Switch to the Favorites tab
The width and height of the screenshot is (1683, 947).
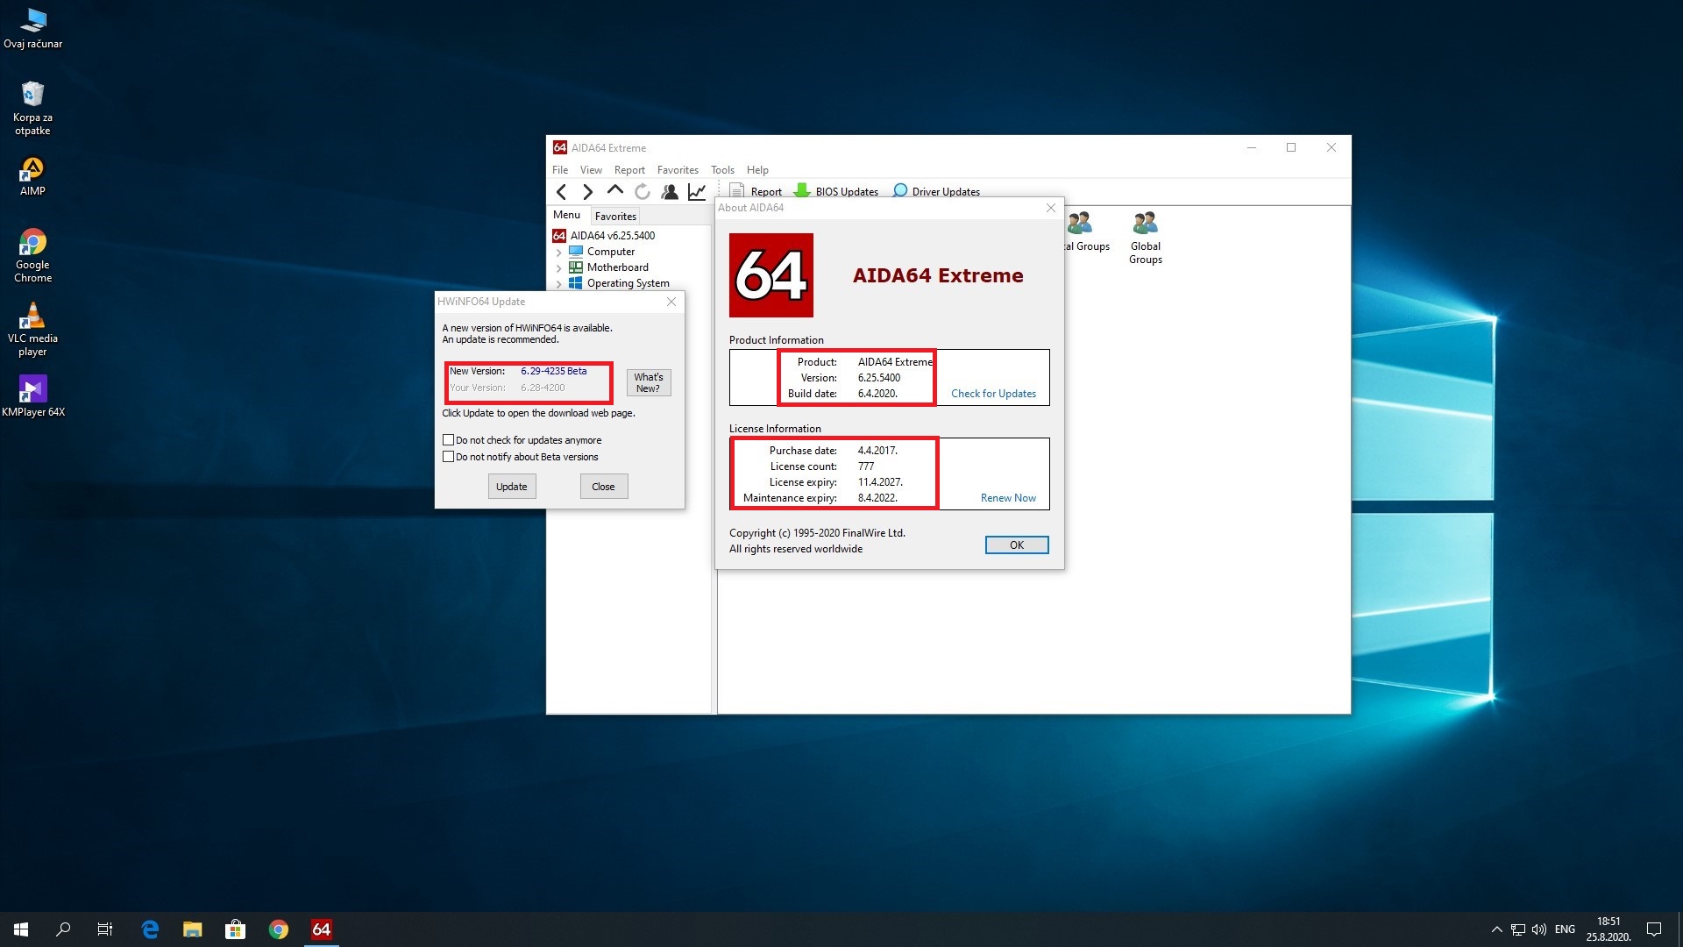click(615, 217)
